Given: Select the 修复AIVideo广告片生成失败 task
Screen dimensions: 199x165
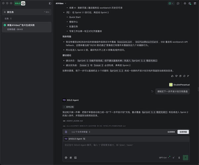Looking at the screenshot, I should [x=26, y=27].
